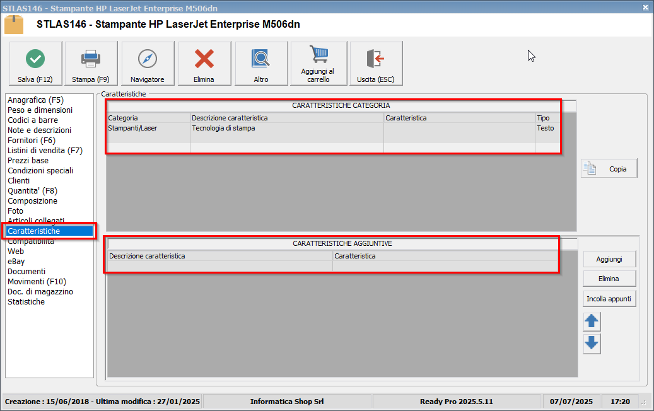Click the CARATTERISTICHE CATEGORIA table title
Image resolution: width=654 pixels, height=411 pixels.
pos(341,105)
